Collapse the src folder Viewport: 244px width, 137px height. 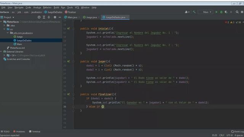4,29
